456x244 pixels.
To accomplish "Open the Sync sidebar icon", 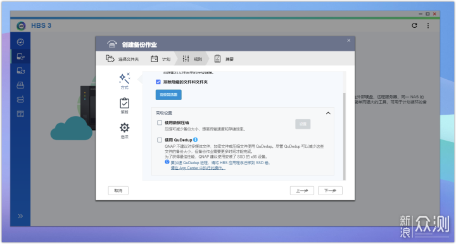I will (20, 70).
